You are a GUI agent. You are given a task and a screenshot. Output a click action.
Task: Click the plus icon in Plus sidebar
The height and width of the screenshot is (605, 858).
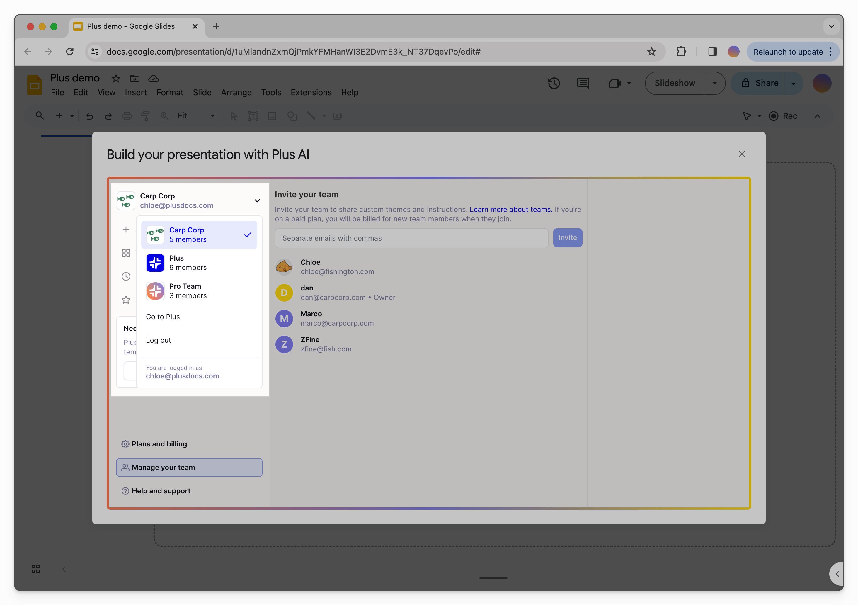(x=126, y=230)
